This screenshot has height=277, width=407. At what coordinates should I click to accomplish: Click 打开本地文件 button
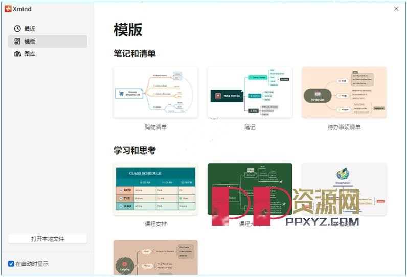48,239
